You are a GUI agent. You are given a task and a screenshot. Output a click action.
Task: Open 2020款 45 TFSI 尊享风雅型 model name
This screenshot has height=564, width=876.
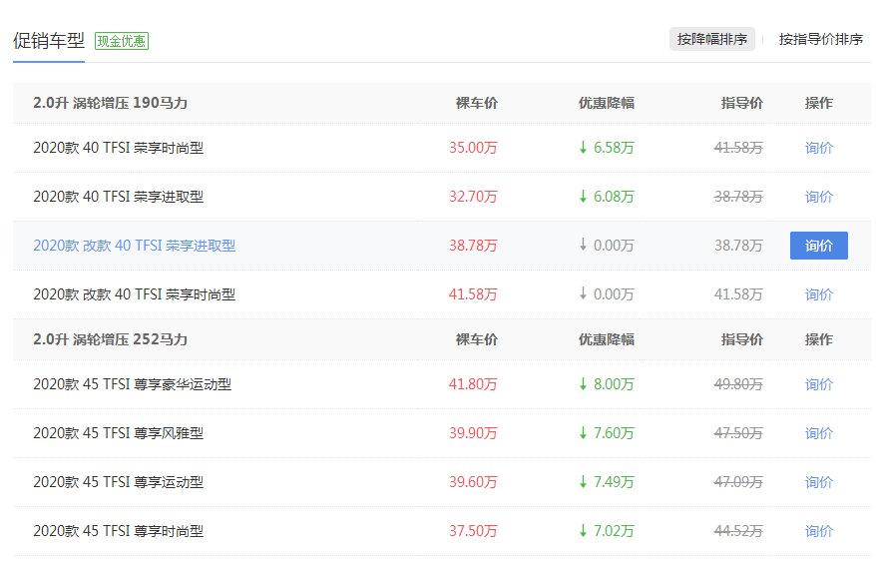click(x=118, y=433)
